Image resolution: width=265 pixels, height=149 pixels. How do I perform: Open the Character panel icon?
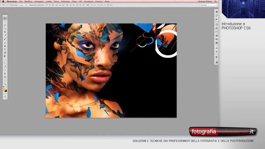point(217,48)
